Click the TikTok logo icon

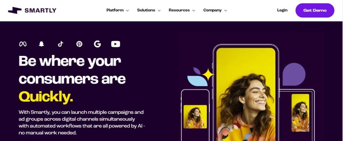pyautogui.click(x=60, y=44)
